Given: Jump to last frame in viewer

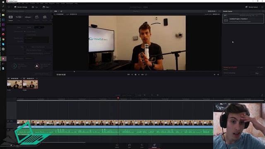Looking at the screenshot, I should click(x=142, y=74).
